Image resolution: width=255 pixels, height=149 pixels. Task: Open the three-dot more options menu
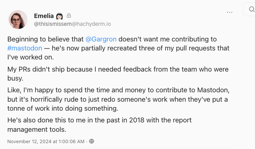(x=229, y=13)
